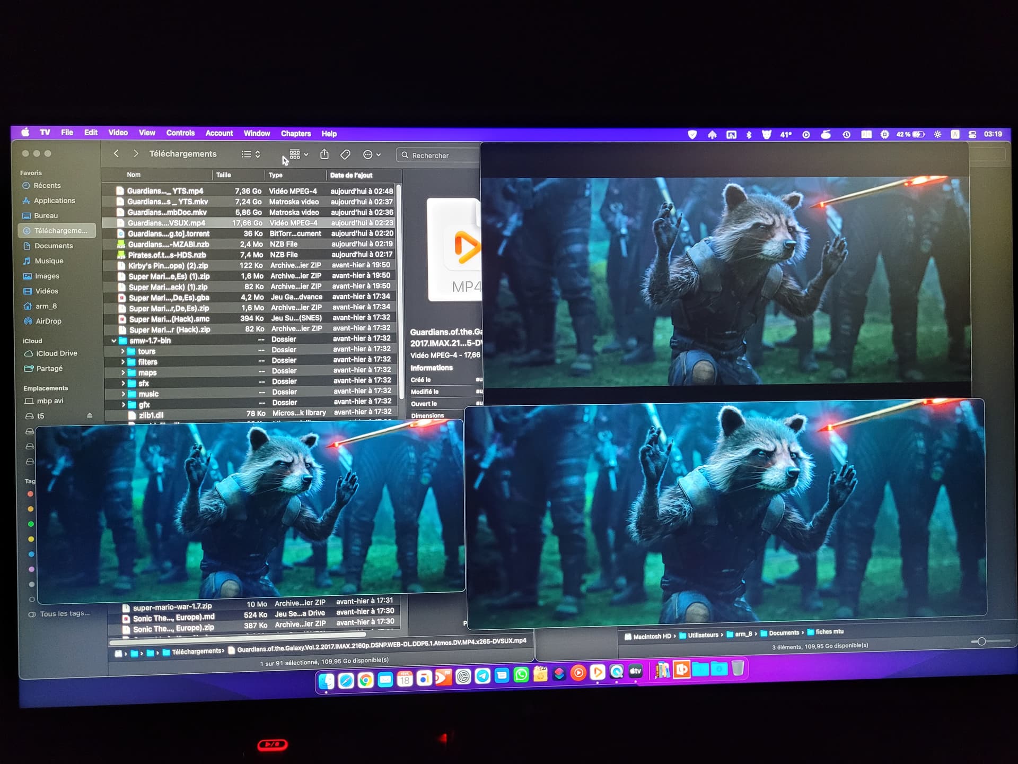
Task: Eject the t5 volume in sidebar
Action: [x=90, y=415]
